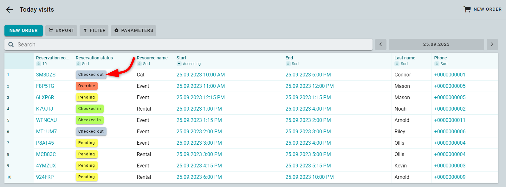This screenshot has width=506, height=187.
Task: Open new order via shopping cart icon
Action: pos(467,9)
